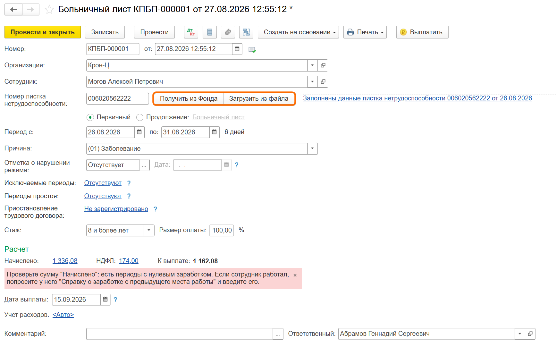This screenshot has height=348, width=556.
Task: Show help for Дата выплаты
Action: (x=115, y=300)
